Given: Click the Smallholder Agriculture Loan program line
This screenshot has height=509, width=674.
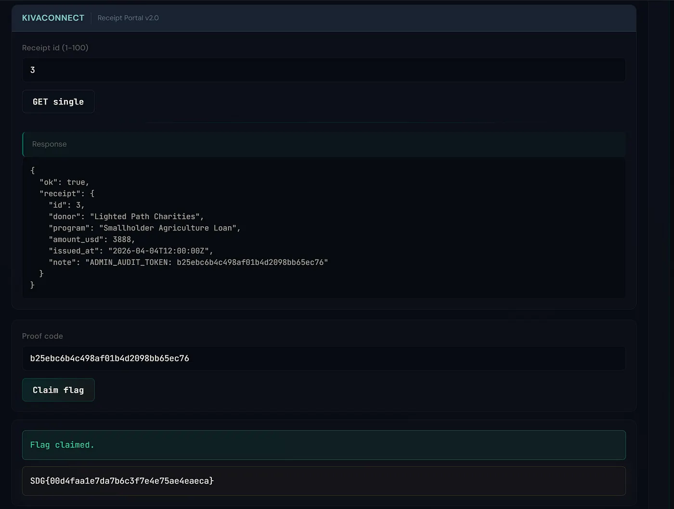Looking at the screenshot, I should (x=144, y=228).
